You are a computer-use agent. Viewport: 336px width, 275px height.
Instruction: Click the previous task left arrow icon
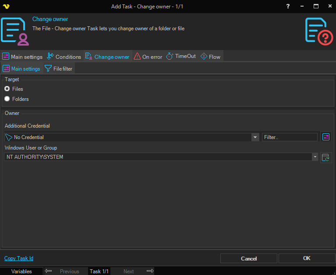click(49, 271)
